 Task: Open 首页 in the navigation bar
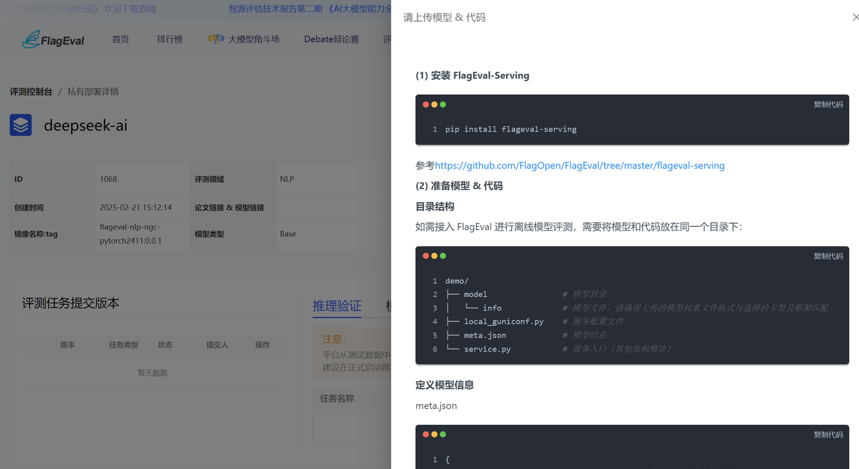(x=121, y=40)
